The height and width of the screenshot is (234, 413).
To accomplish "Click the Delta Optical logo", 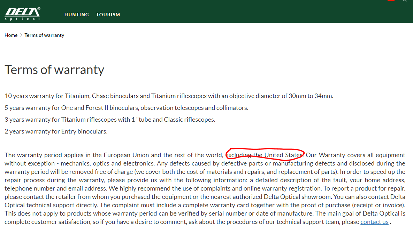I will (22, 14).
